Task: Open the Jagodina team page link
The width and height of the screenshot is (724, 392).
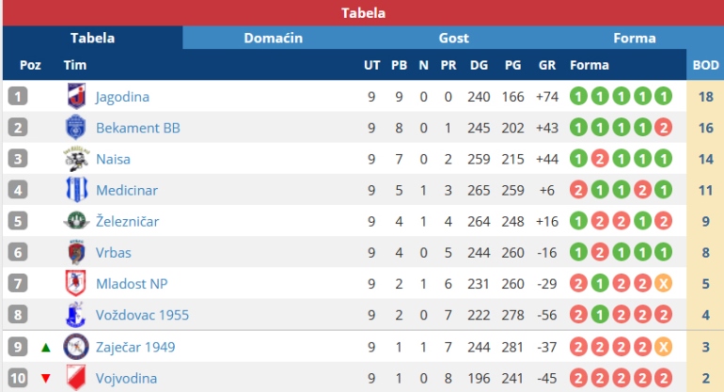Action: click(x=122, y=96)
